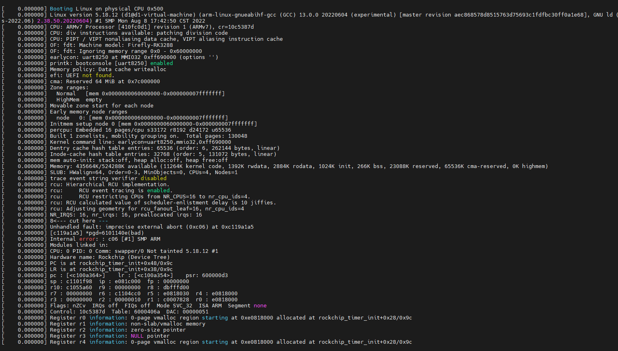Click "Hardware name: Rockchip (Device Tree)" text

click(x=110, y=257)
